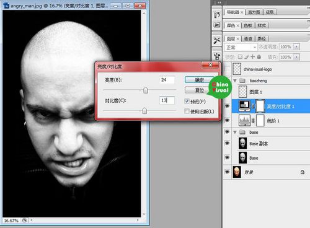This screenshot has width=310, height=228.
Task: Collapse the base group triangle
Action: coord(235,132)
